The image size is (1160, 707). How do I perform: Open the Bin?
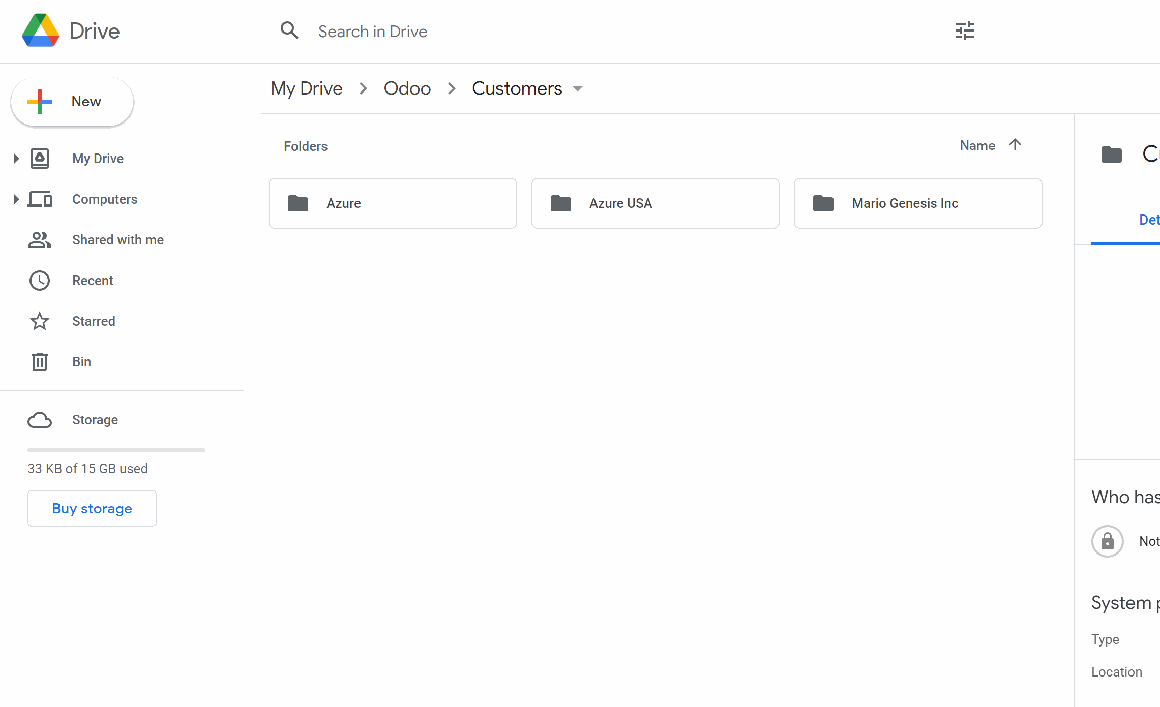coord(81,362)
